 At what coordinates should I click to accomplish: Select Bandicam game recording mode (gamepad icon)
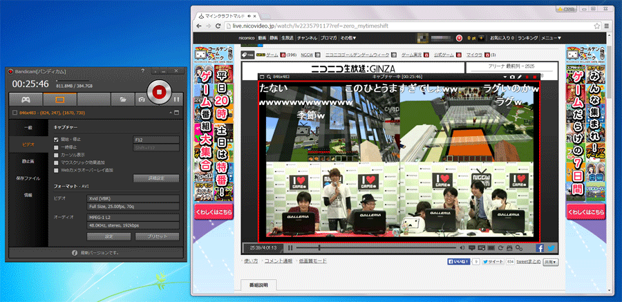pos(26,100)
